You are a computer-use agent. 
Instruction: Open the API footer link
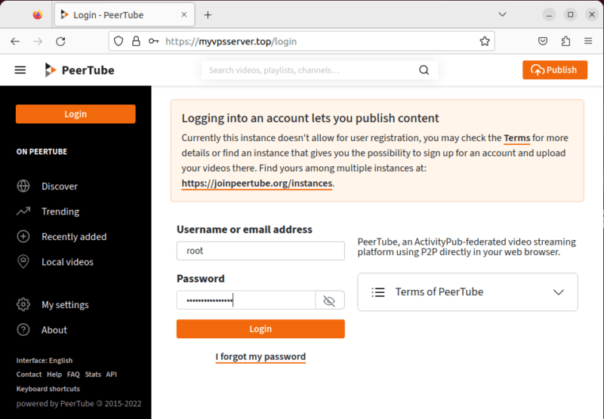[111, 374]
